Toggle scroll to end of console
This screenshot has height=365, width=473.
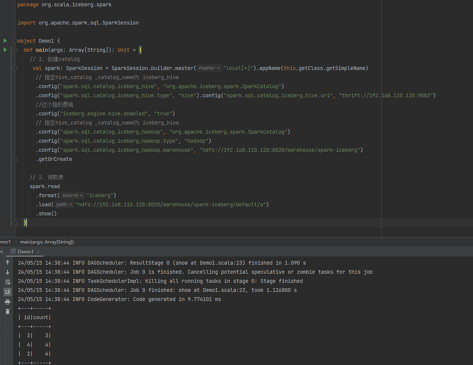7,292
